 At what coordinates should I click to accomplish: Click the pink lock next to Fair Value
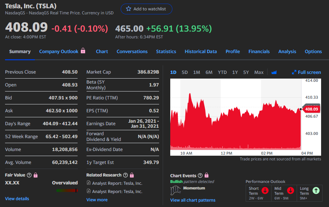36,175
